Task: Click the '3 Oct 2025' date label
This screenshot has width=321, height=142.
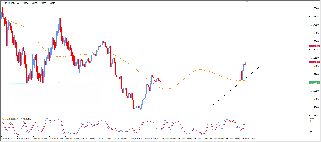Action: 8,138
